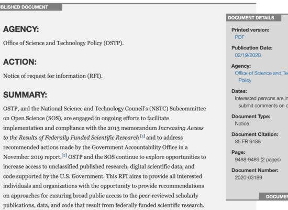Click the AGENCY: section heading

click(x=21, y=29)
